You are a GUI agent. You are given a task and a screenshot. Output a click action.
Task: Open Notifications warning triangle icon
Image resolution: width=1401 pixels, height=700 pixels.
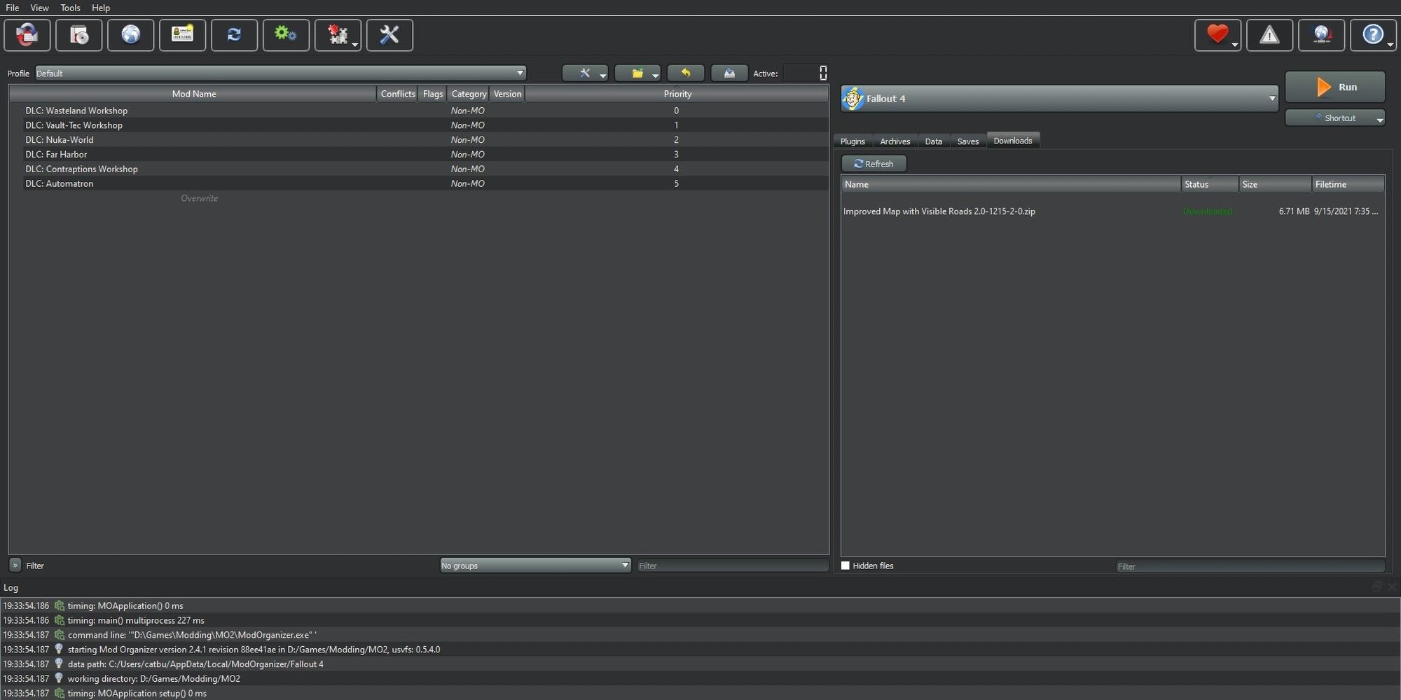tap(1269, 35)
